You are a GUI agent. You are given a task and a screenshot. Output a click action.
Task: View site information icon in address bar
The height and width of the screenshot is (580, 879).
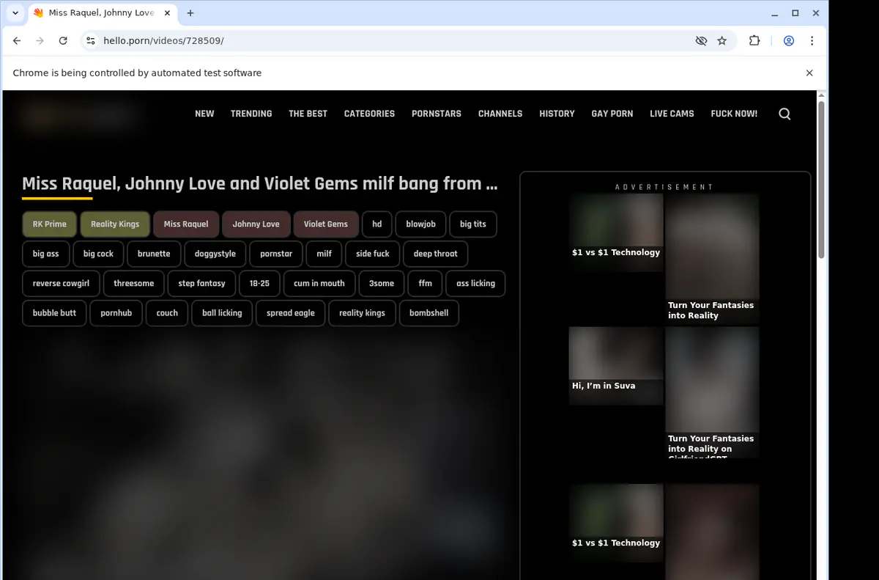91,41
